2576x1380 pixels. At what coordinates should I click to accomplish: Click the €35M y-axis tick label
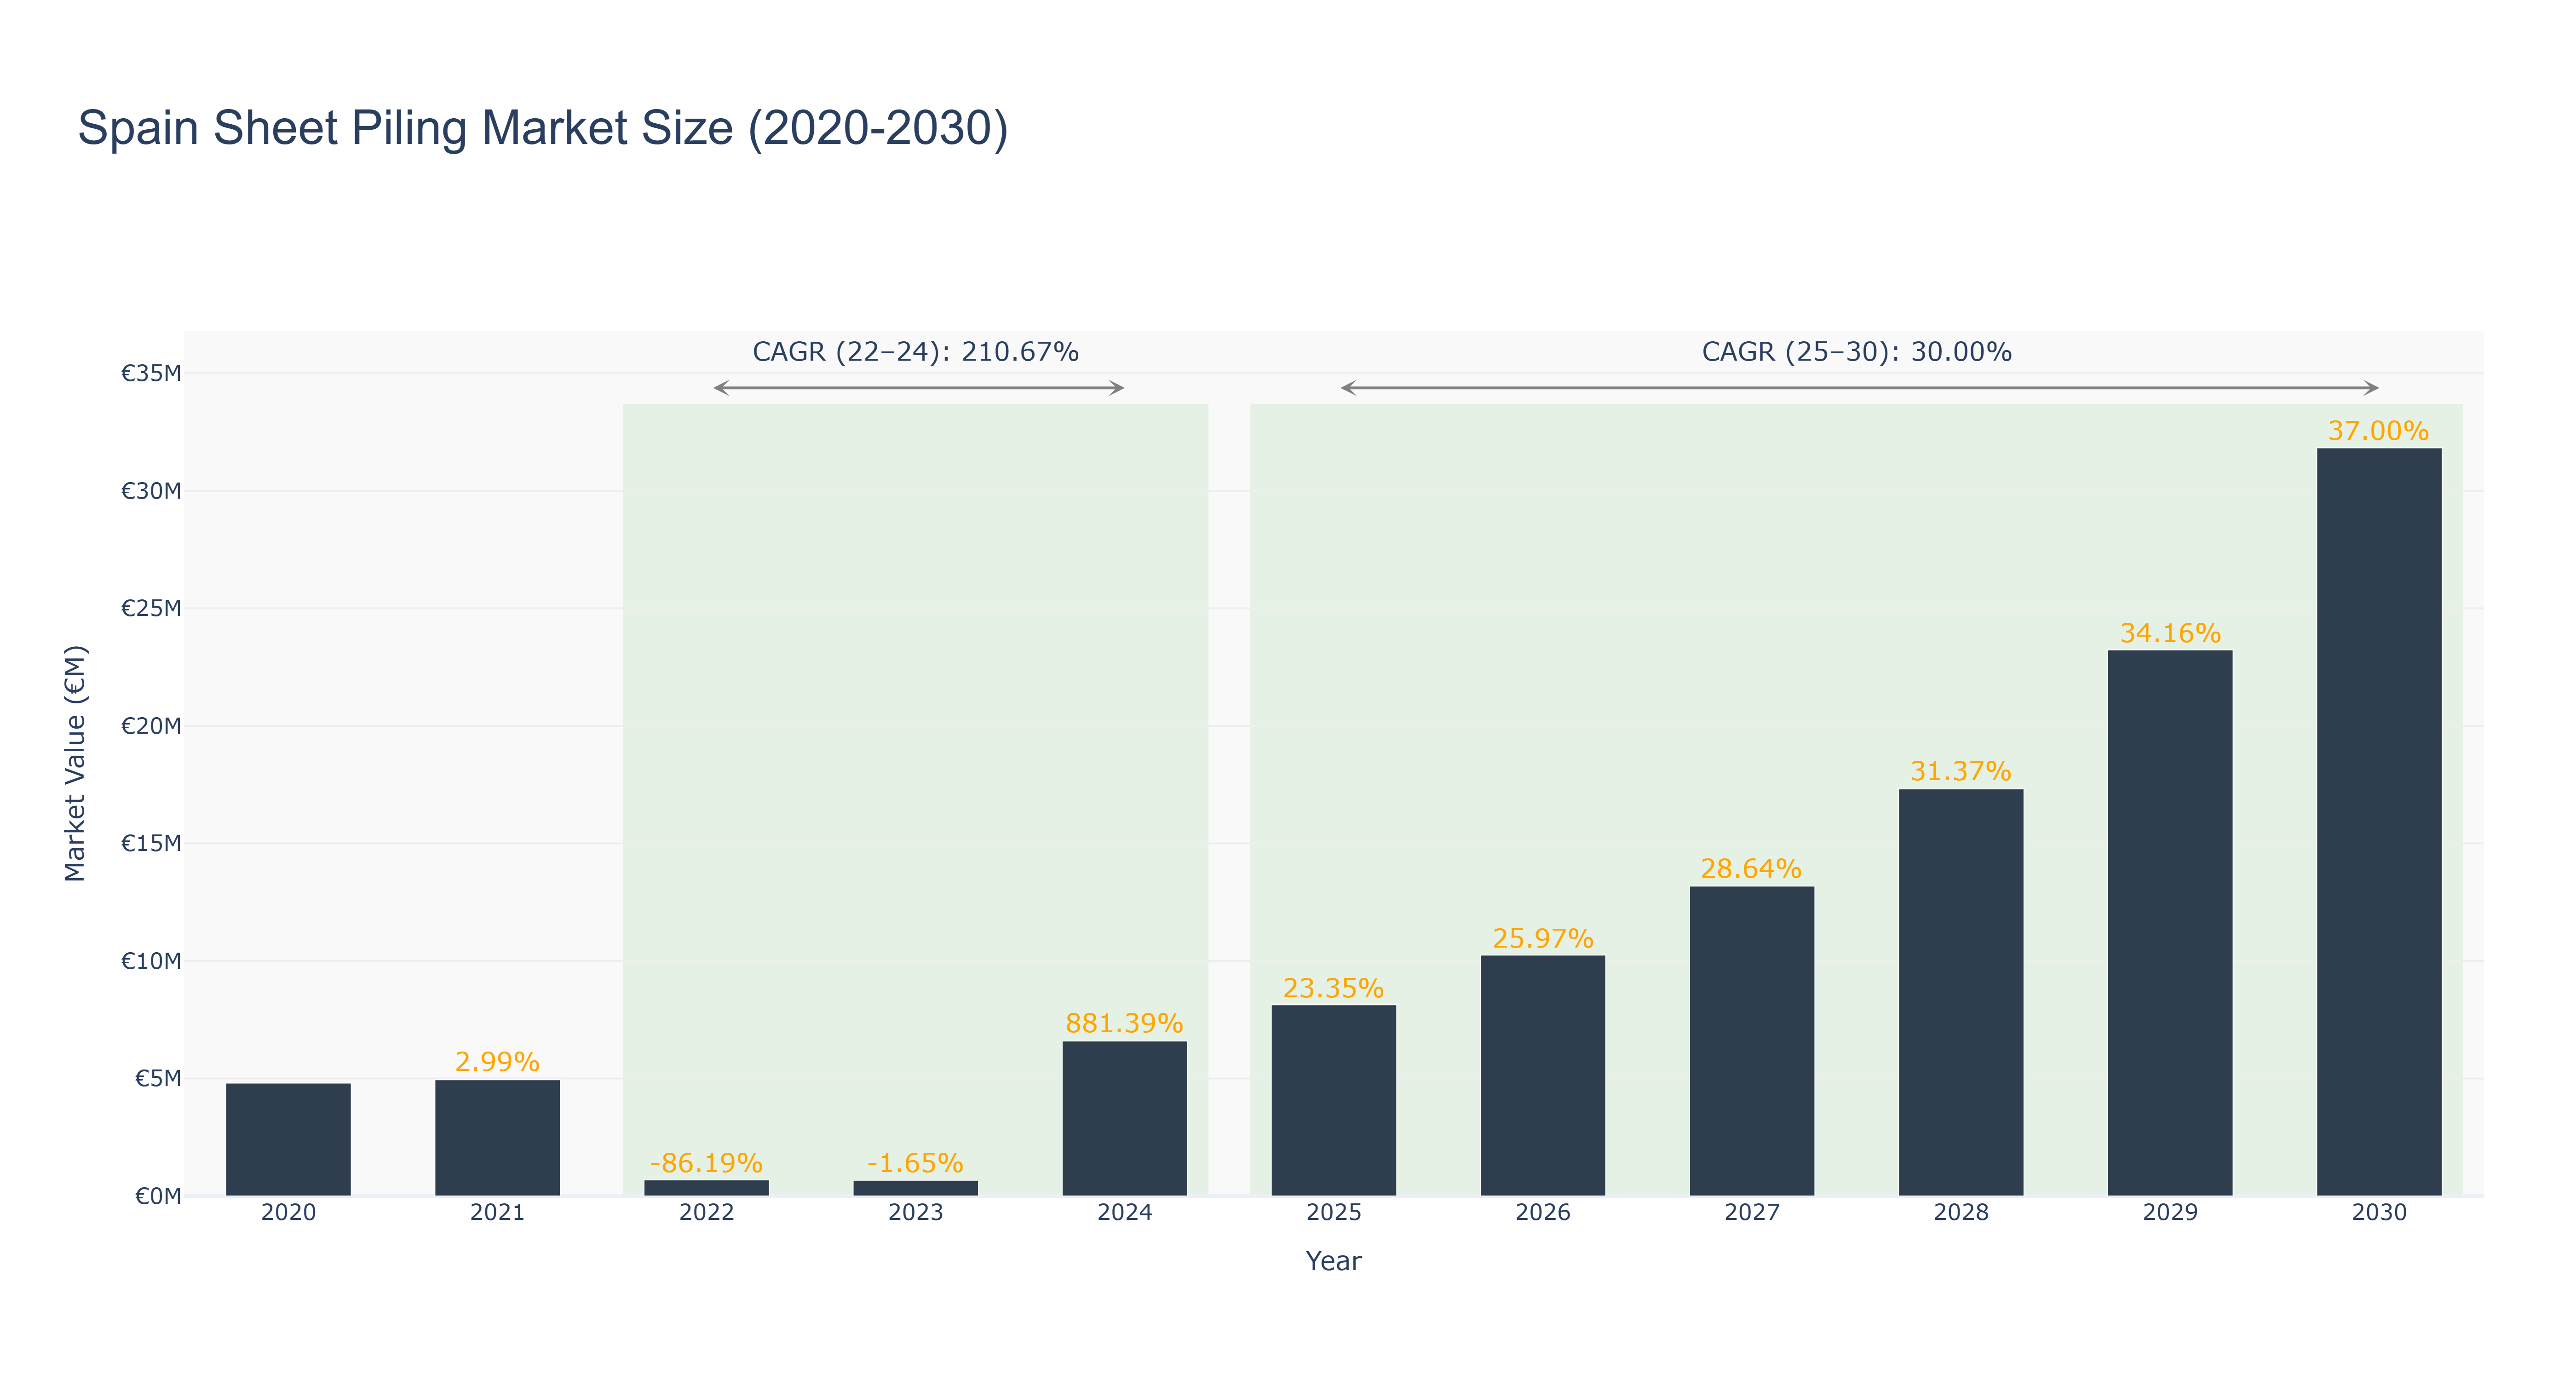click(151, 374)
